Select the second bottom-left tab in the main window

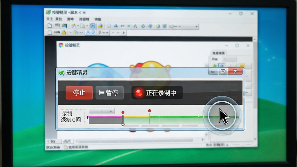coord(67,141)
